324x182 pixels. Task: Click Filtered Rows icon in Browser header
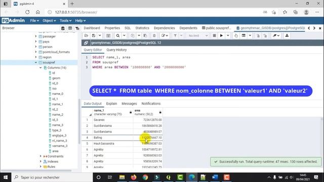[77, 28]
